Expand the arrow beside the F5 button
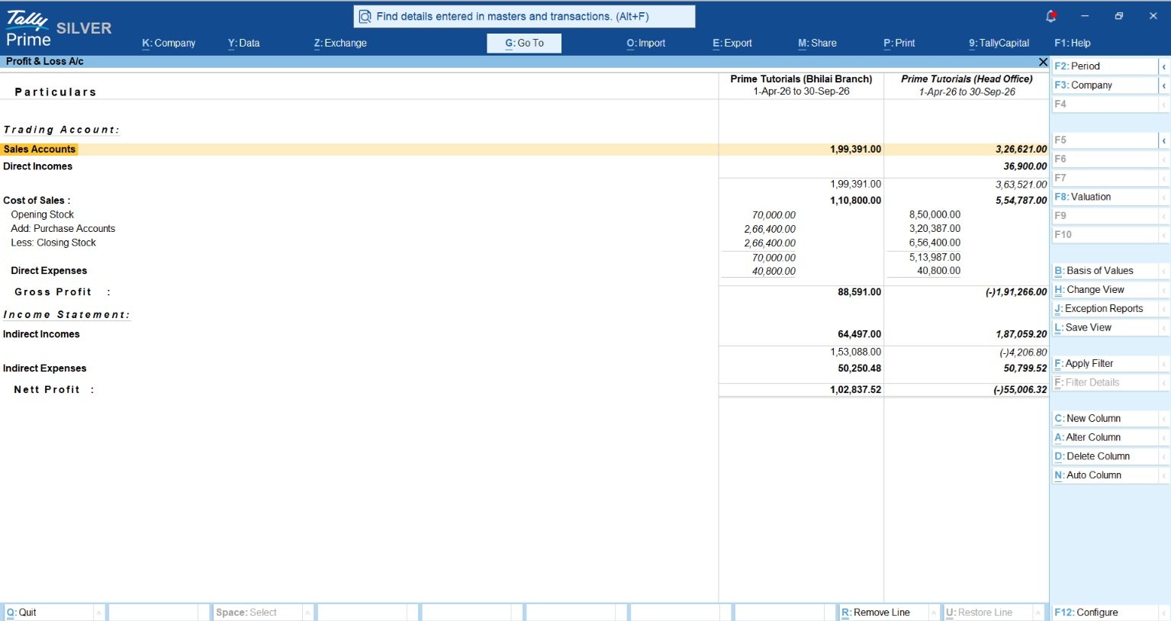Screen dimensions: 1171x621 pos(1164,140)
